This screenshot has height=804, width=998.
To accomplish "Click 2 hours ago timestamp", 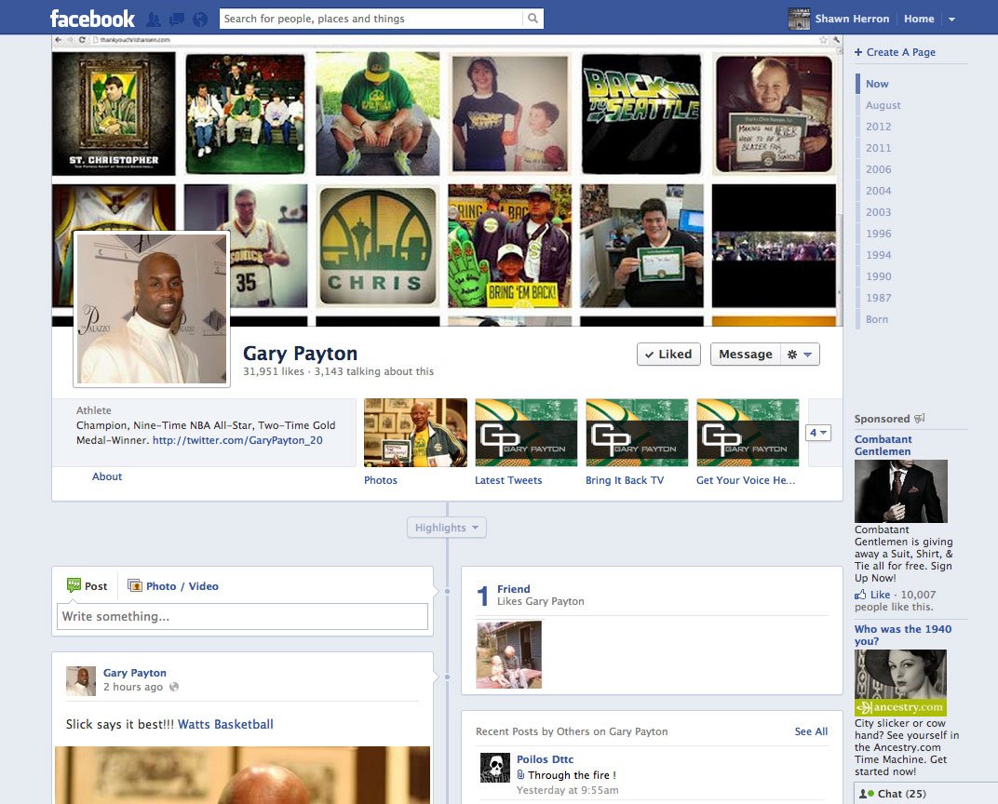I will (133, 687).
